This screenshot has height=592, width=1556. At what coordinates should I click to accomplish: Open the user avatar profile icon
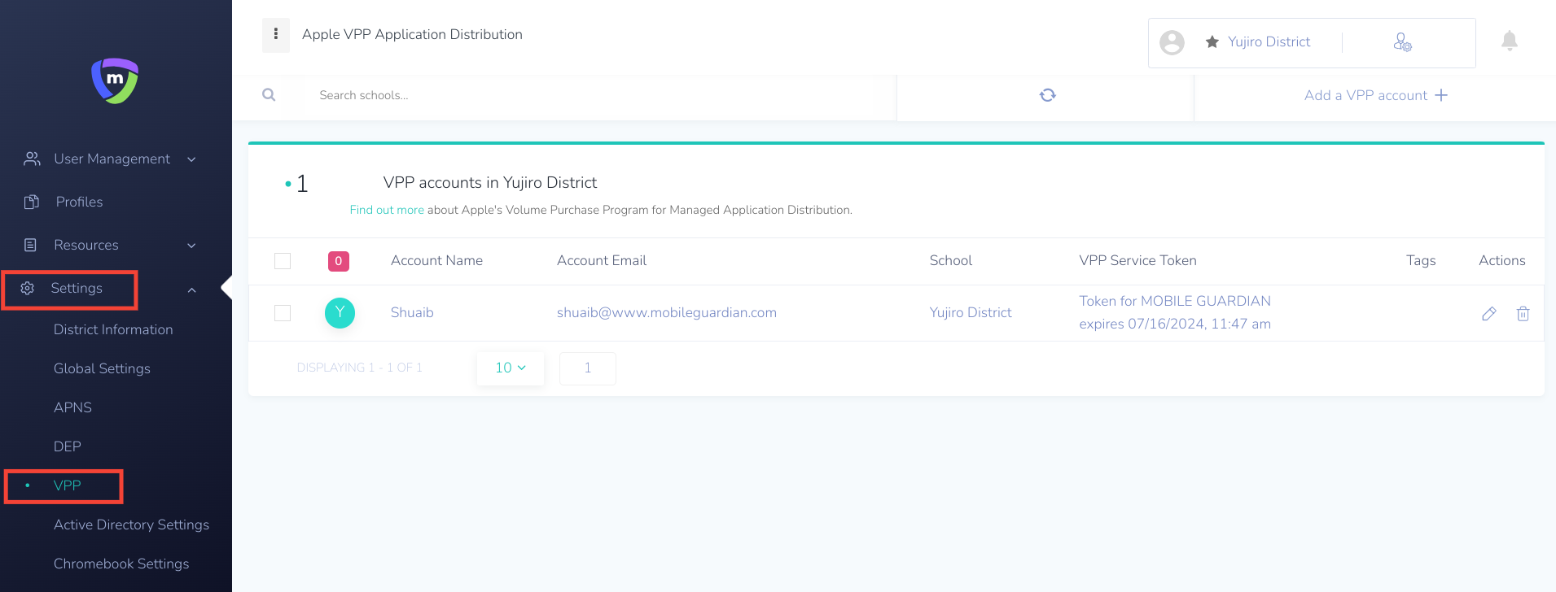pos(1172,42)
